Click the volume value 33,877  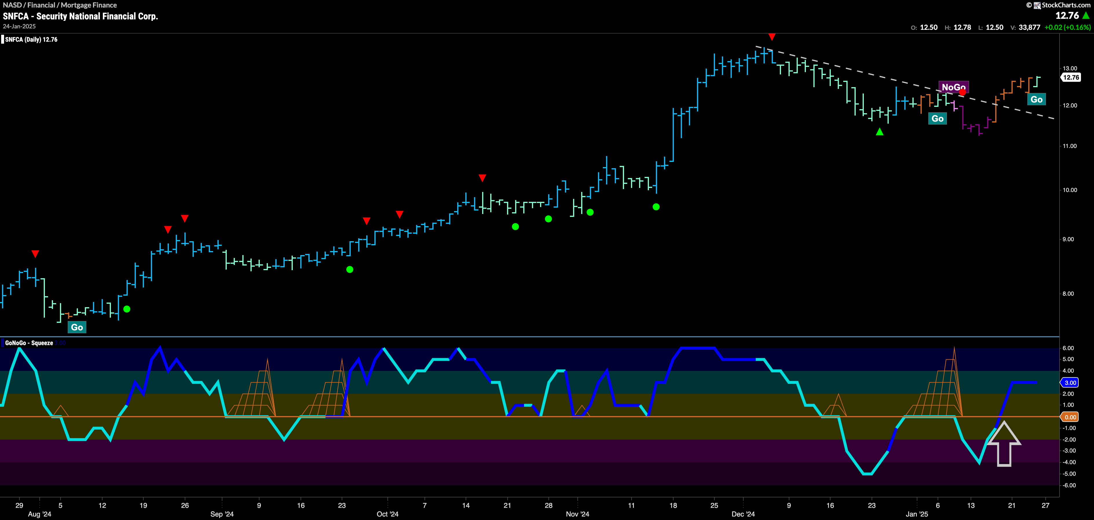1029,28
